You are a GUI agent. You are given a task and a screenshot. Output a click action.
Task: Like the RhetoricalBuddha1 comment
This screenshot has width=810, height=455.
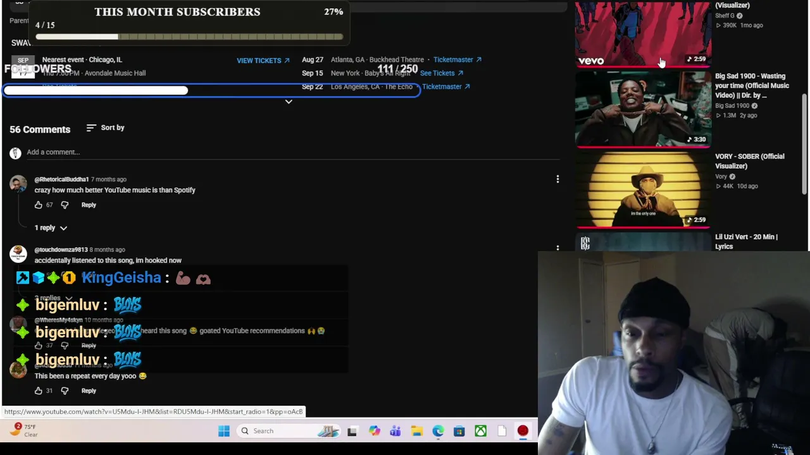coord(39,205)
